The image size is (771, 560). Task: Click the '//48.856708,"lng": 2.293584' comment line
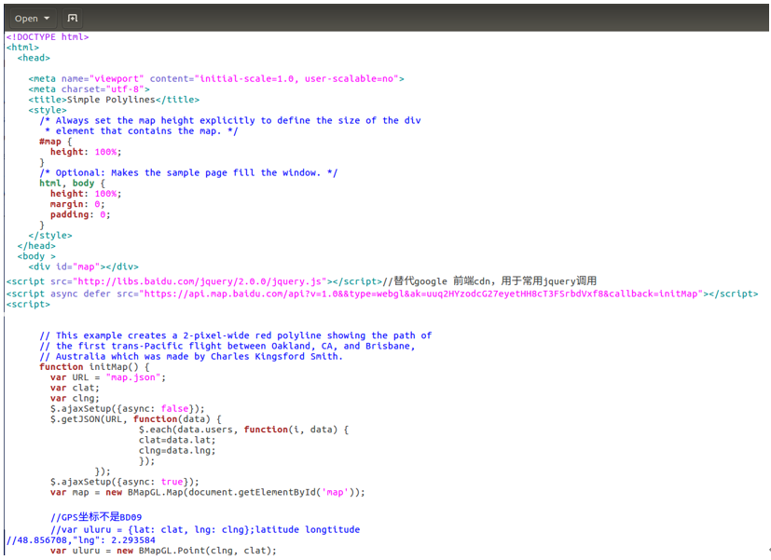click(x=80, y=540)
